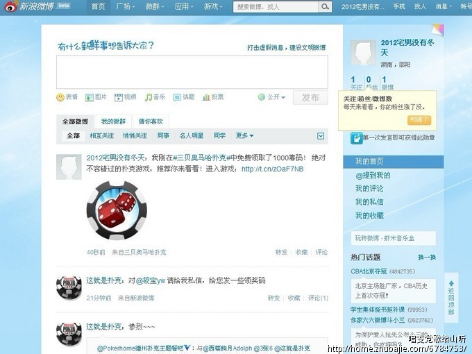The width and height of the screenshot is (472, 354).
Task: Filter by 同事
Action: point(163,136)
